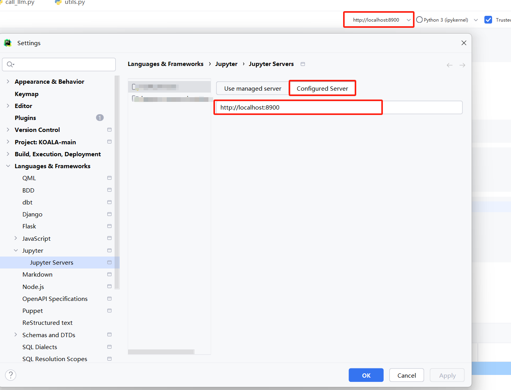Click the project-level icon beside Version Control
Viewport: 511px width, 390px height.
(x=110, y=130)
